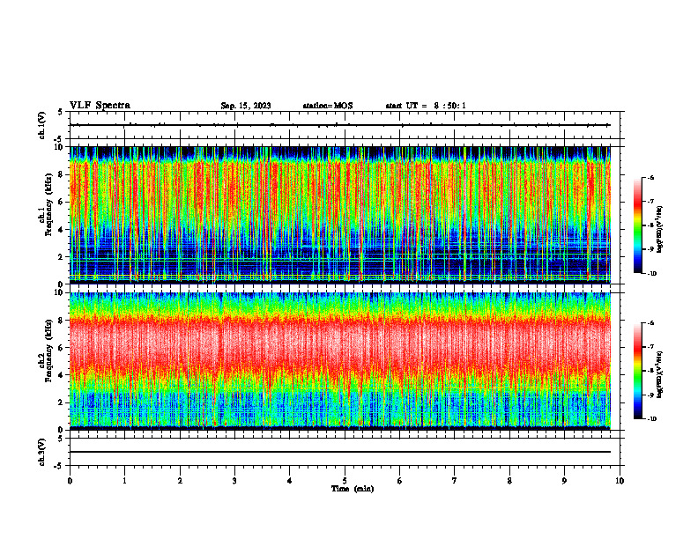Click the ch.2 spectrogram color bar

[637, 371]
